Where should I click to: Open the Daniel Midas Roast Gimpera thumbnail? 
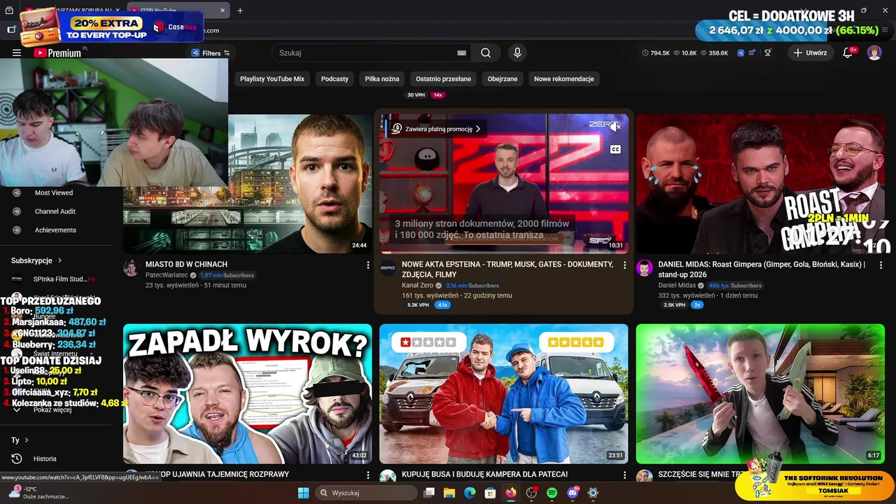[760, 183]
